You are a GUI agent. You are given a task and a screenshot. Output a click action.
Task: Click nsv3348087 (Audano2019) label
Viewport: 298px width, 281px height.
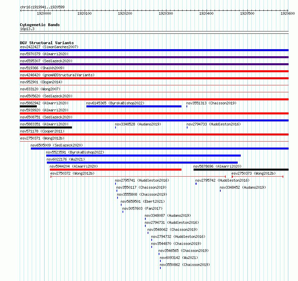[168, 215]
